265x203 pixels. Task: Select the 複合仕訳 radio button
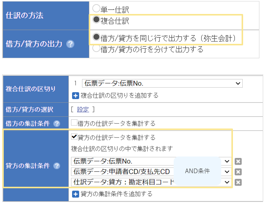(x=96, y=19)
